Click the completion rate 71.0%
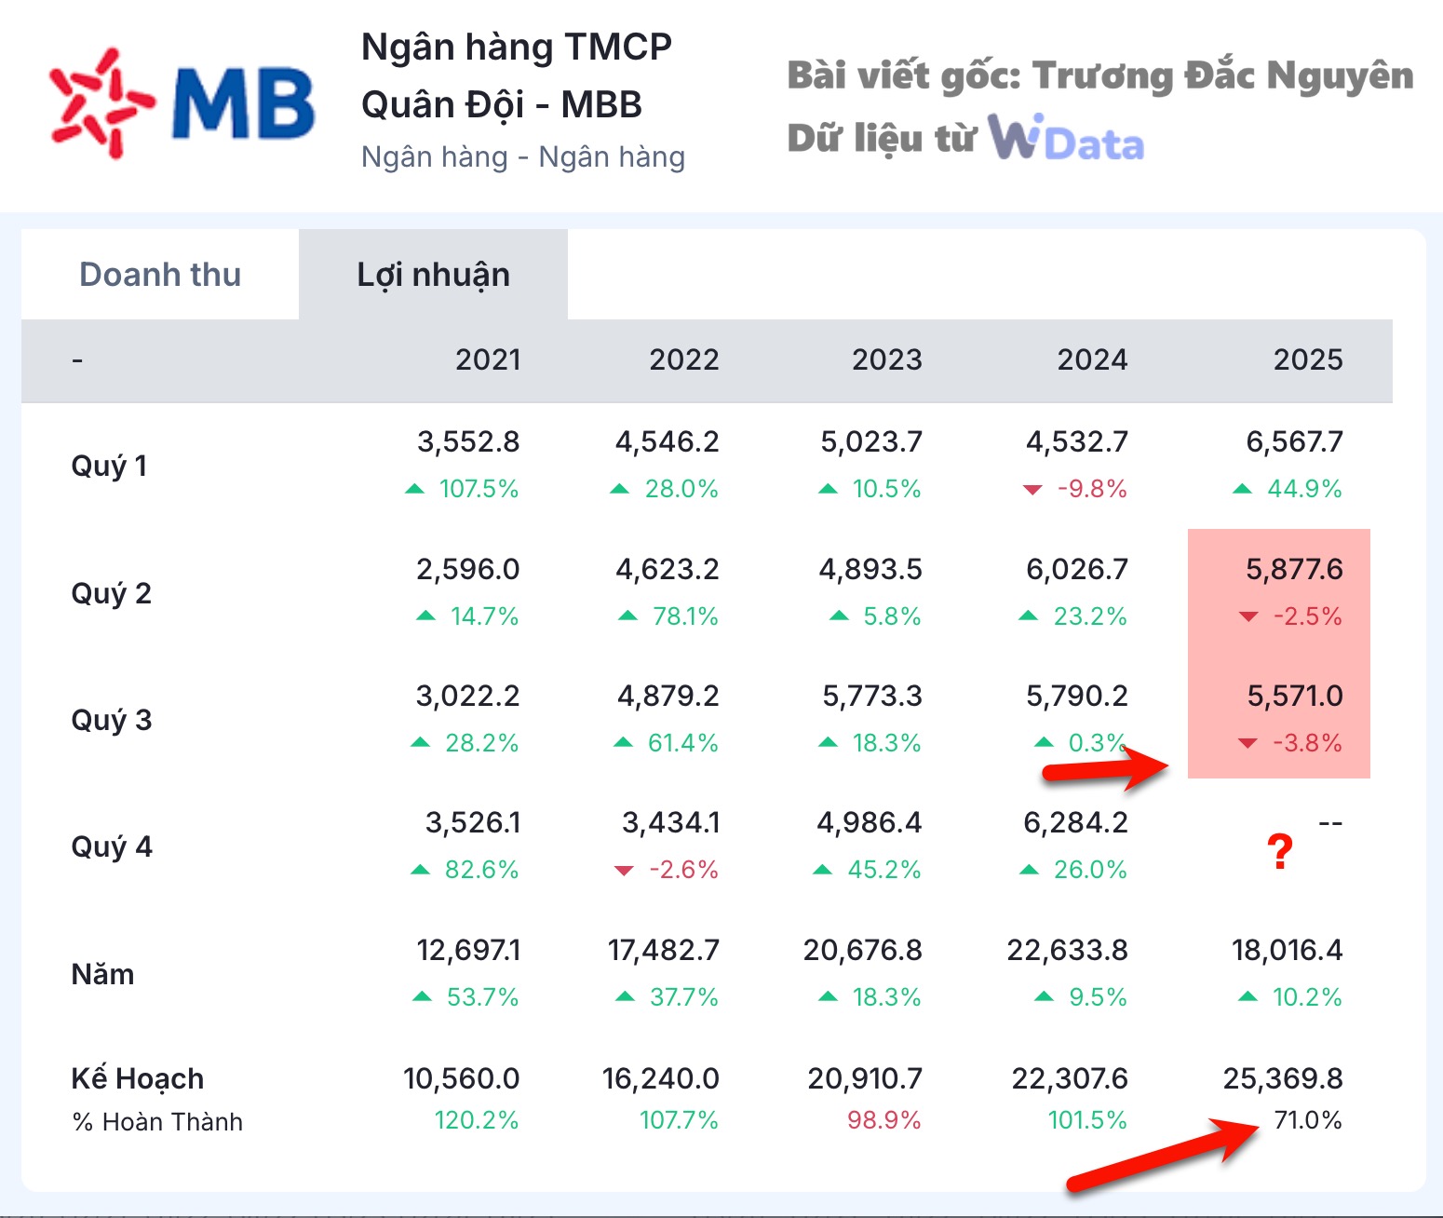 pos(1308,1120)
